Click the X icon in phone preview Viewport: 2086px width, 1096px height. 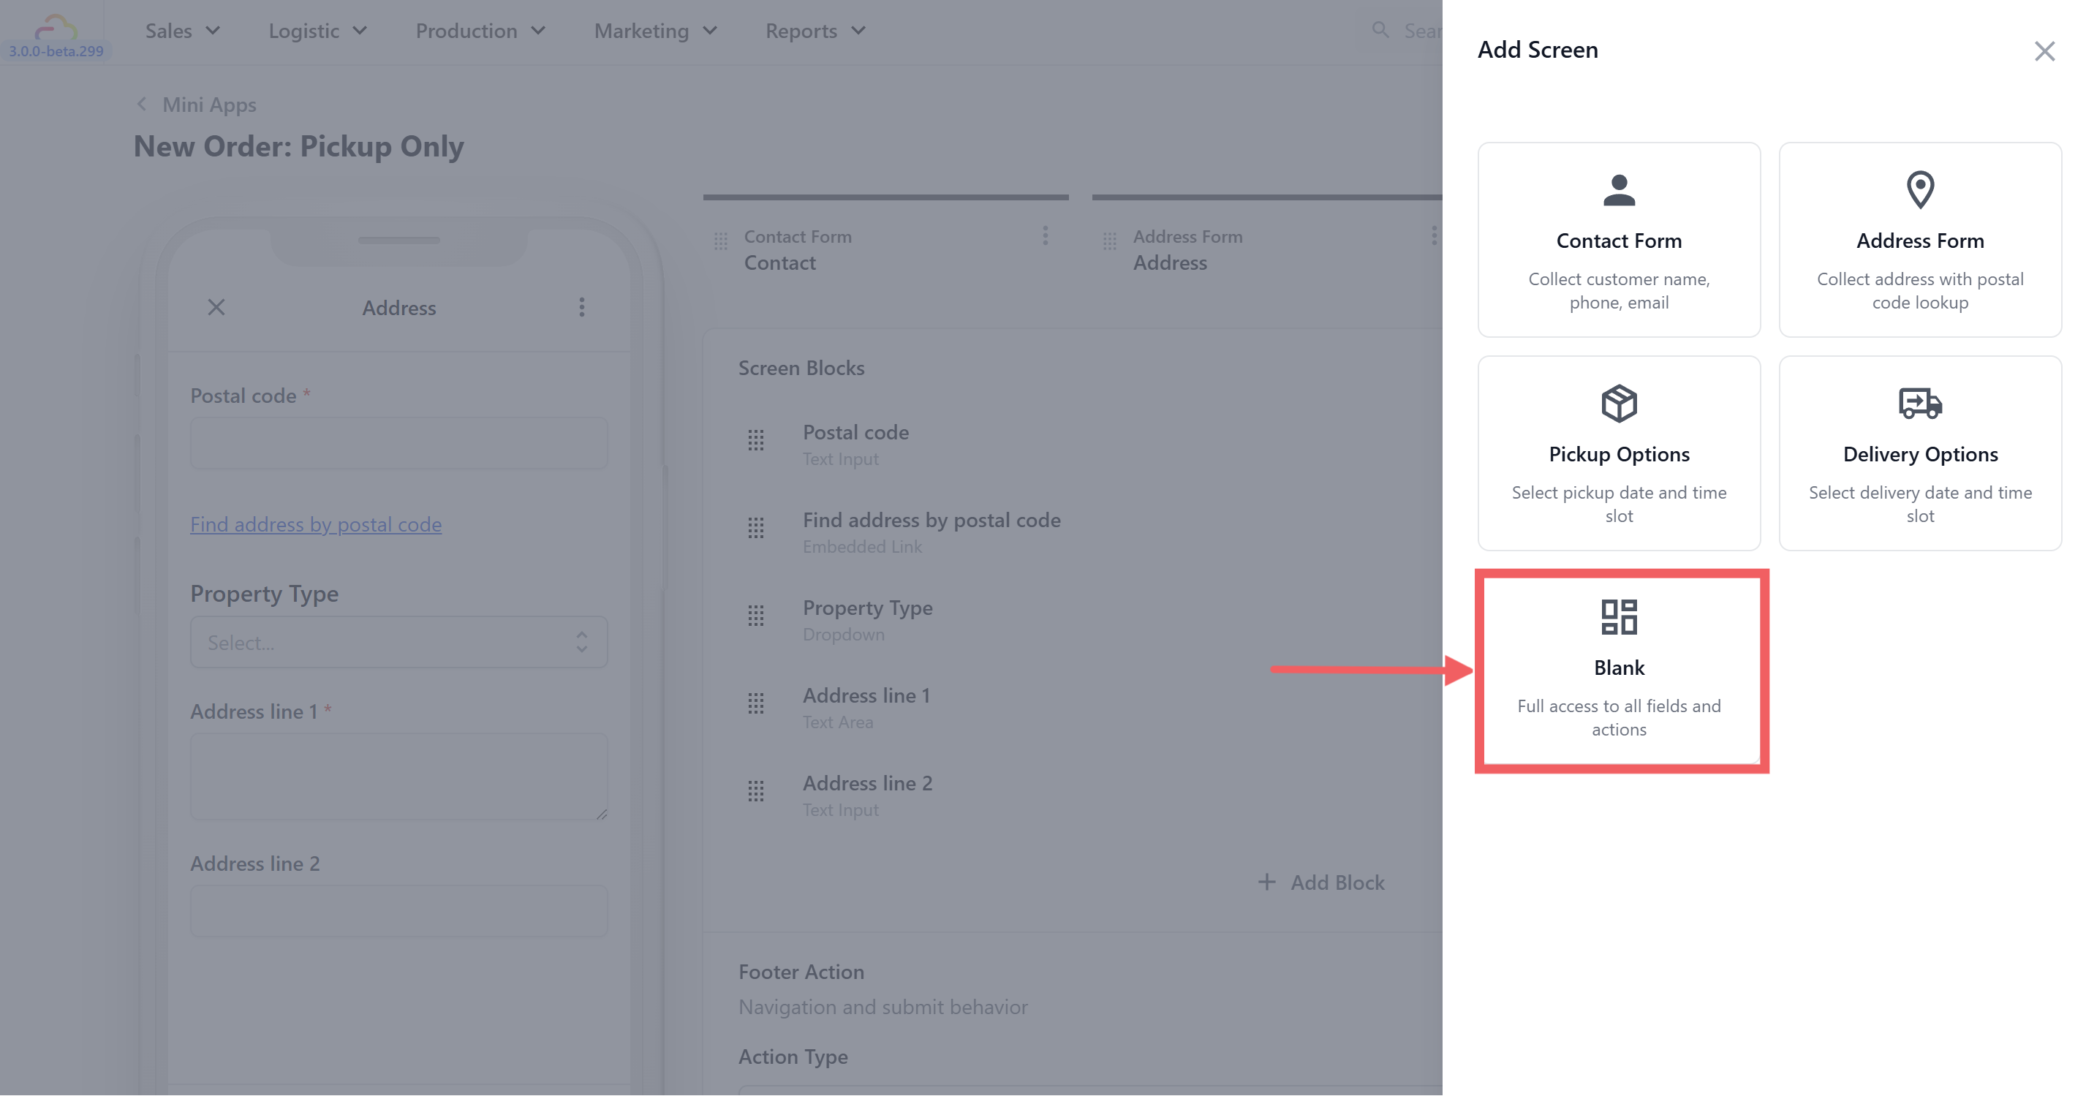coord(216,307)
